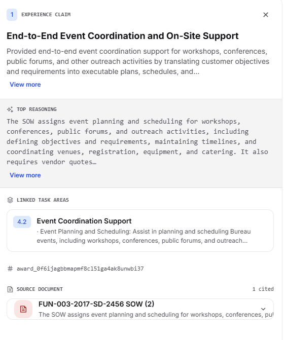Click the 4.2 task area badge

(22, 222)
